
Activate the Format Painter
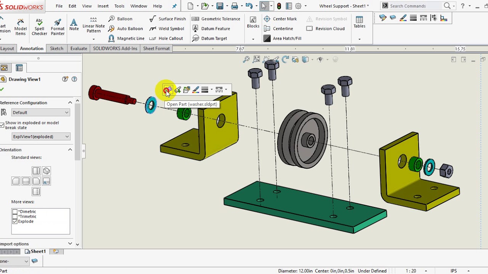(x=58, y=27)
